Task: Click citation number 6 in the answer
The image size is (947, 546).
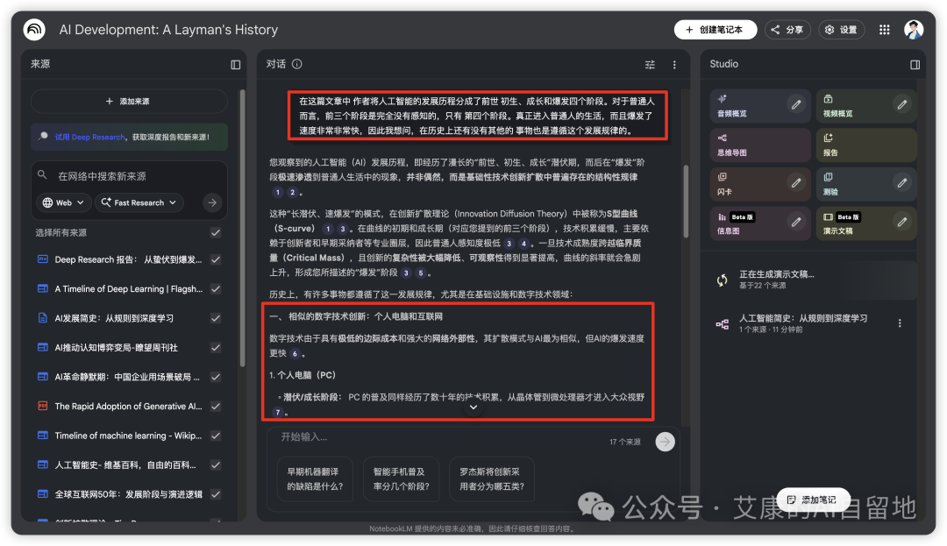Action: coord(295,353)
